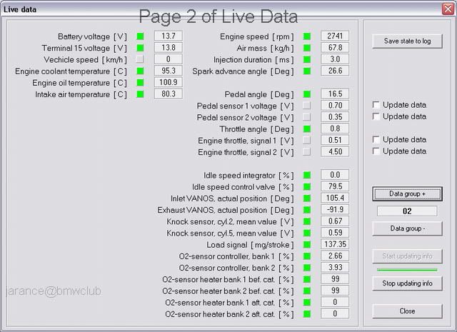457x332 pixels.
Task: Click Pedal angle value 16.5
Action: 335,94
